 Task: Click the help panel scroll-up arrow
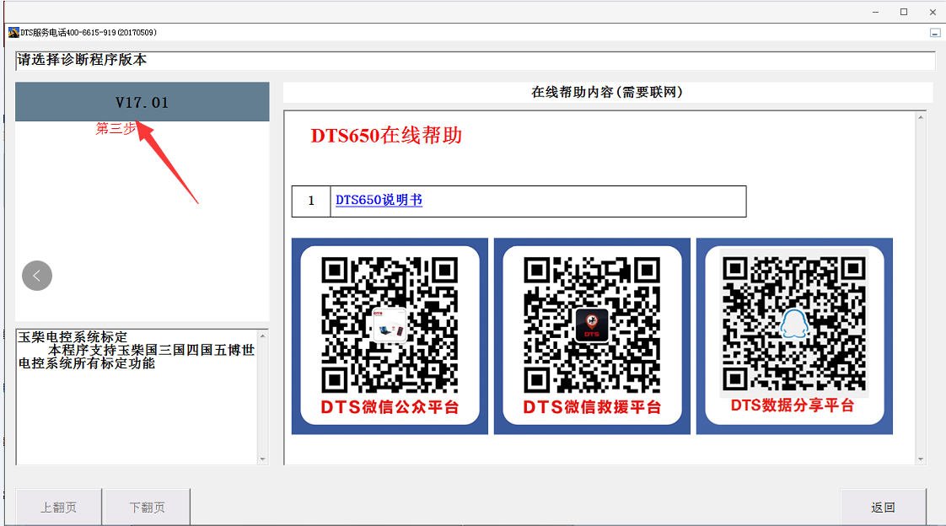tap(921, 117)
